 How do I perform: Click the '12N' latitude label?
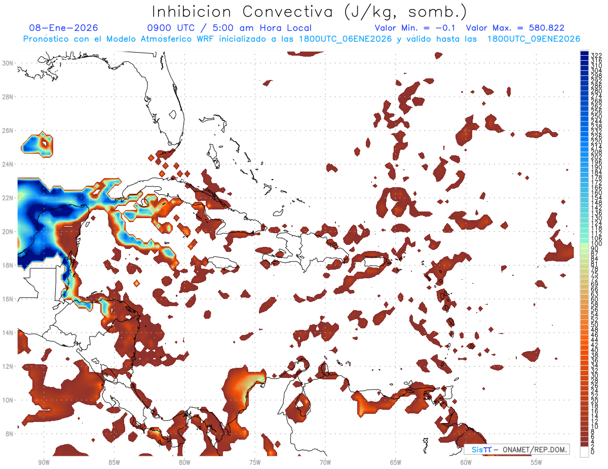pos(7,366)
